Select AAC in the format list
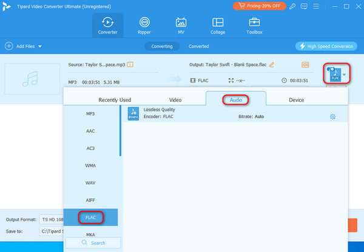This screenshot has width=364, height=252. [90, 131]
